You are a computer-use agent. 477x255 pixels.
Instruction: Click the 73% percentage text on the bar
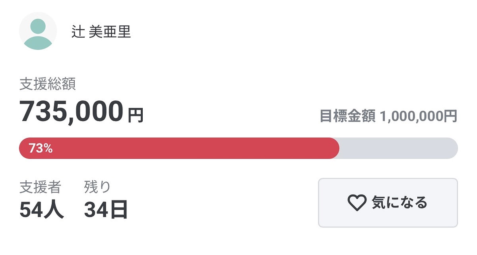41,148
